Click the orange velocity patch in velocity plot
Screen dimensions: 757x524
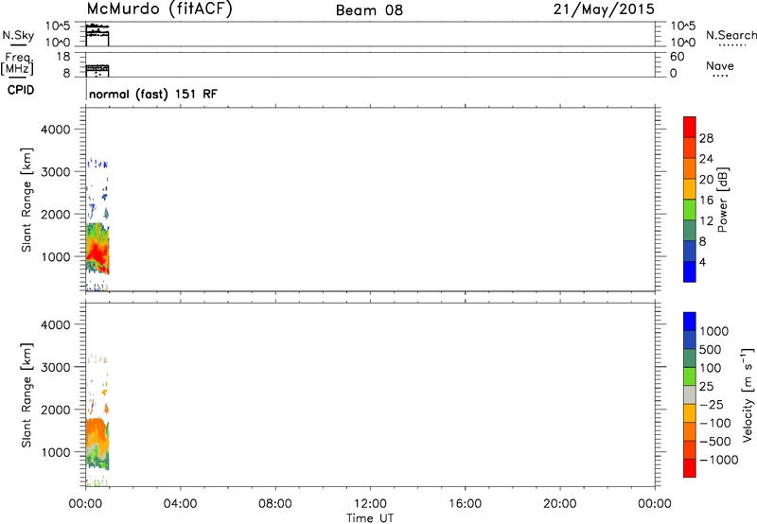click(x=97, y=432)
